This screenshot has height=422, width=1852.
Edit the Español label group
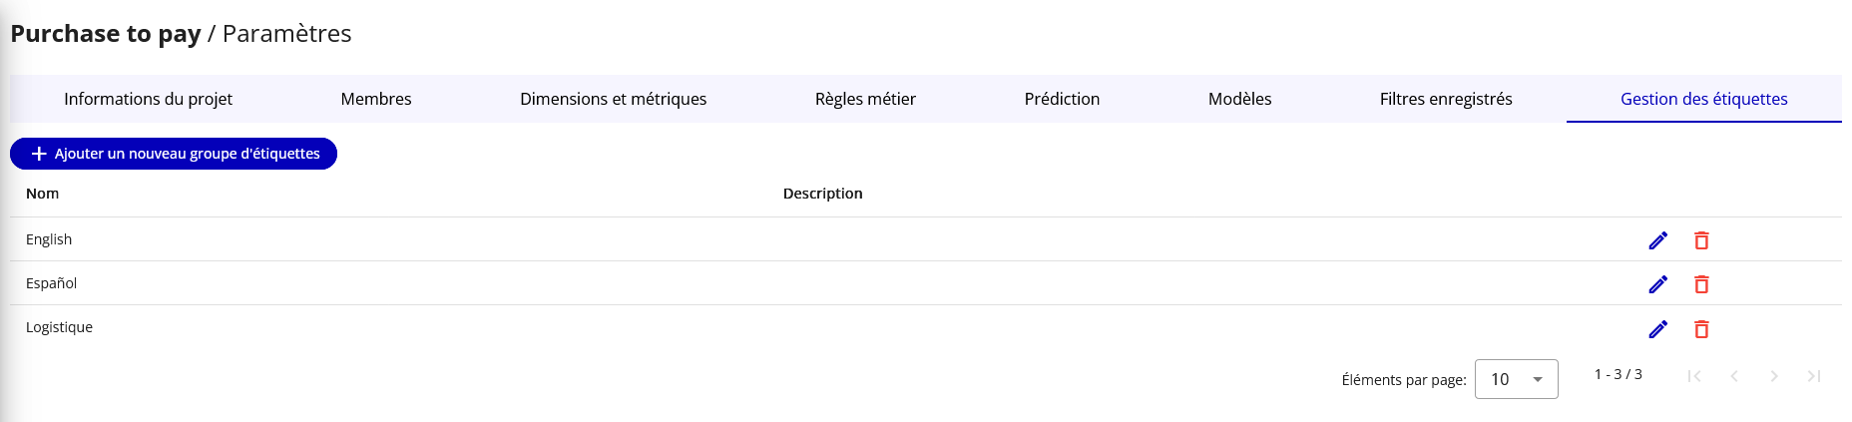(x=1657, y=284)
